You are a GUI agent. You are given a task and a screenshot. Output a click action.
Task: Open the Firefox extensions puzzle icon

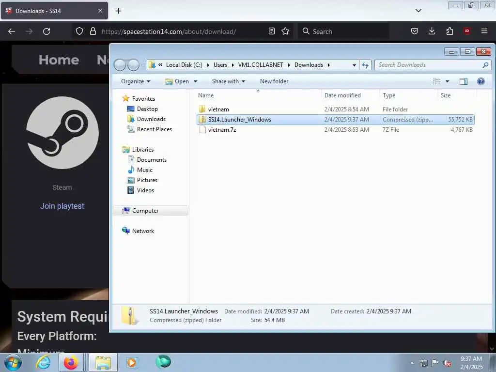tap(449, 31)
